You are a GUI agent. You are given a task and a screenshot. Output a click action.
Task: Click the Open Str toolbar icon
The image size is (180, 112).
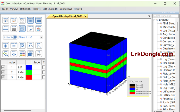(x=6, y=20)
